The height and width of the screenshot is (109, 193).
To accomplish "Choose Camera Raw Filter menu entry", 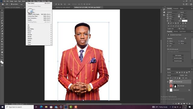I will pos(39,16).
